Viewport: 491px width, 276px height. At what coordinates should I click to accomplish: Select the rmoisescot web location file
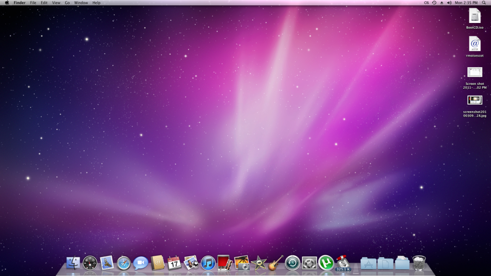475,47
